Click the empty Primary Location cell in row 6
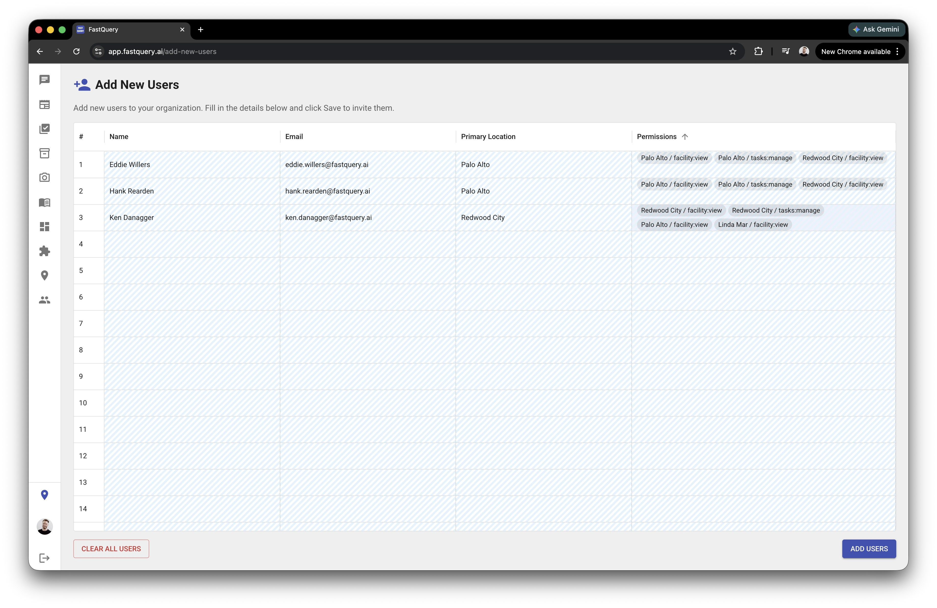This screenshot has width=937, height=608. pos(544,297)
